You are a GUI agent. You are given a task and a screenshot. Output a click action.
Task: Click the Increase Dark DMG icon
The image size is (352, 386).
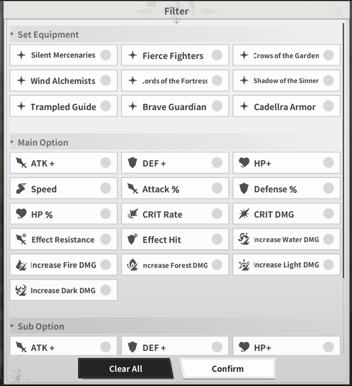(21, 290)
